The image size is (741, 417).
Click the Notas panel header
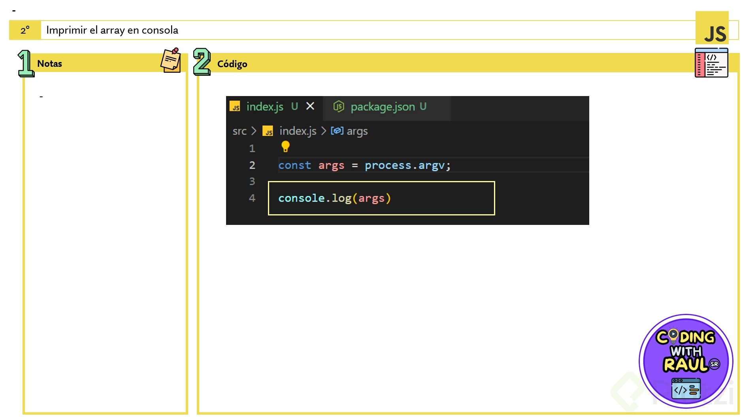pyautogui.click(x=50, y=64)
